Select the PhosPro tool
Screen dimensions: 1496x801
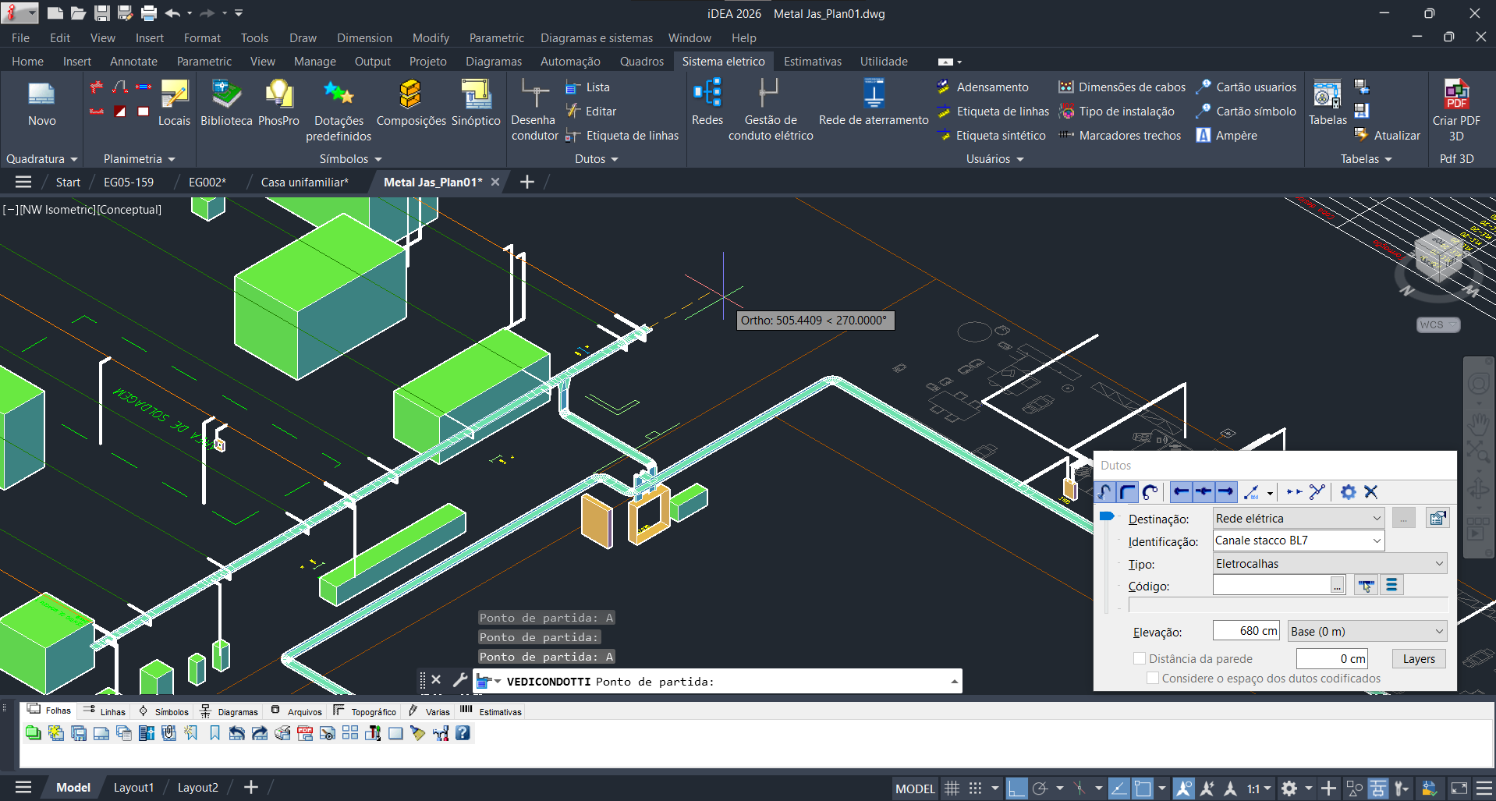[278, 104]
